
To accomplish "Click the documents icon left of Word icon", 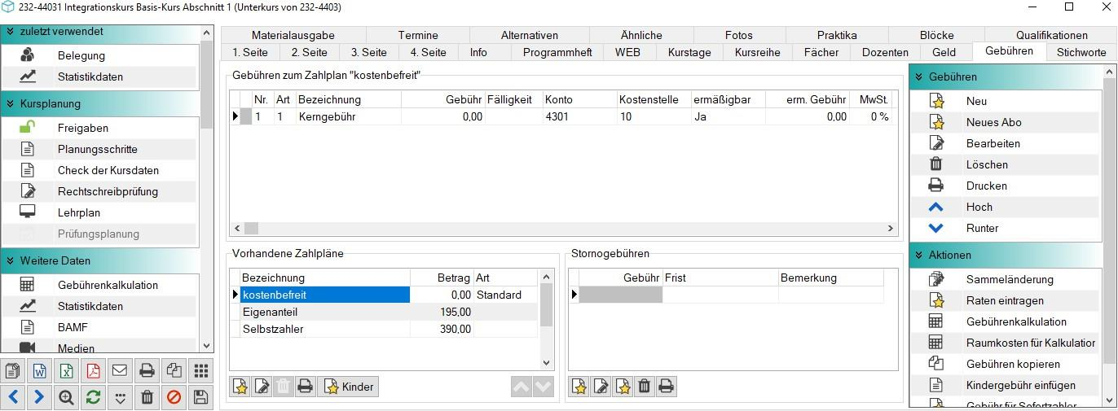I will point(12,371).
